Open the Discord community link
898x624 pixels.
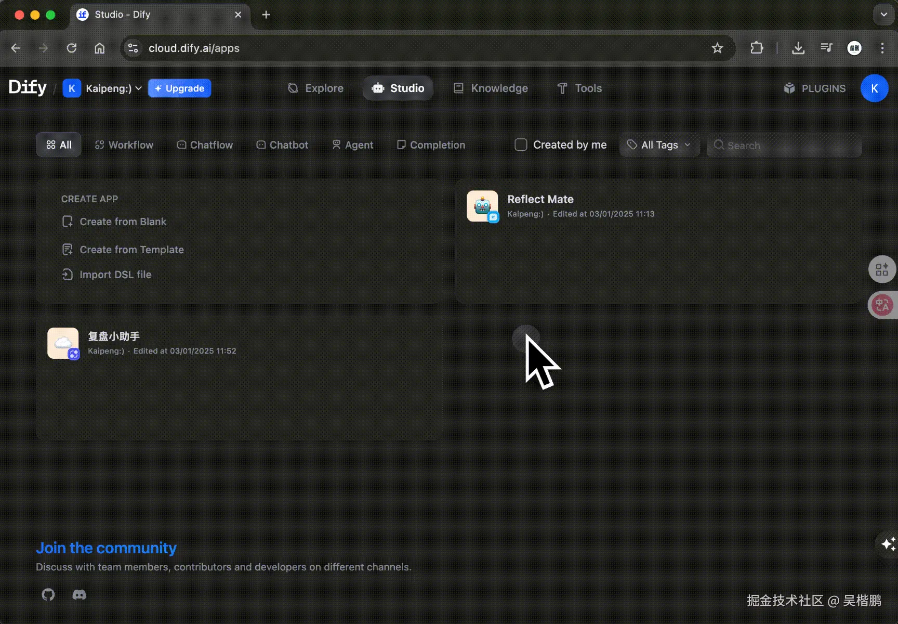79,594
